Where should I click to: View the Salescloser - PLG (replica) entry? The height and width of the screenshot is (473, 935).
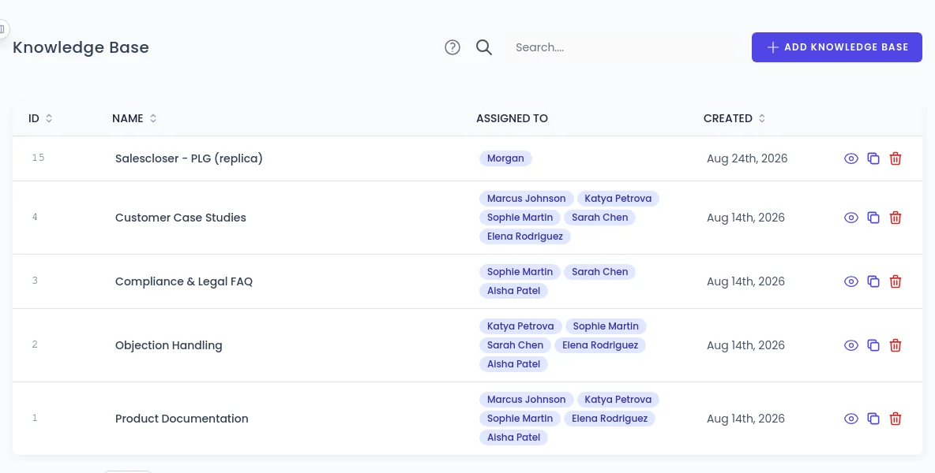(x=851, y=158)
